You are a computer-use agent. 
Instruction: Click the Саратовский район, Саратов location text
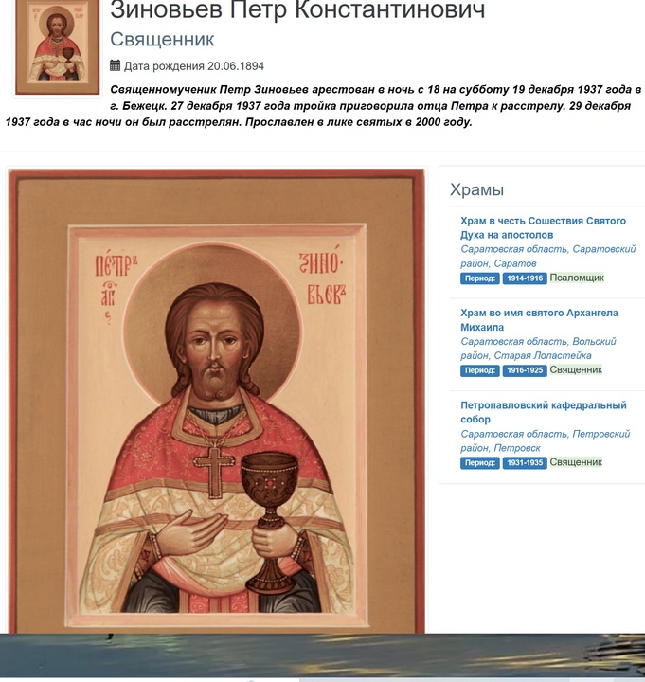[x=548, y=256]
